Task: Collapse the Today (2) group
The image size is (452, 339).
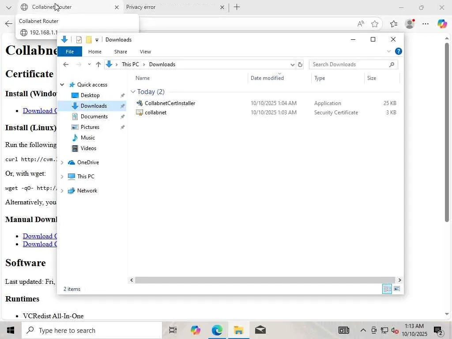Action: point(133,92)
